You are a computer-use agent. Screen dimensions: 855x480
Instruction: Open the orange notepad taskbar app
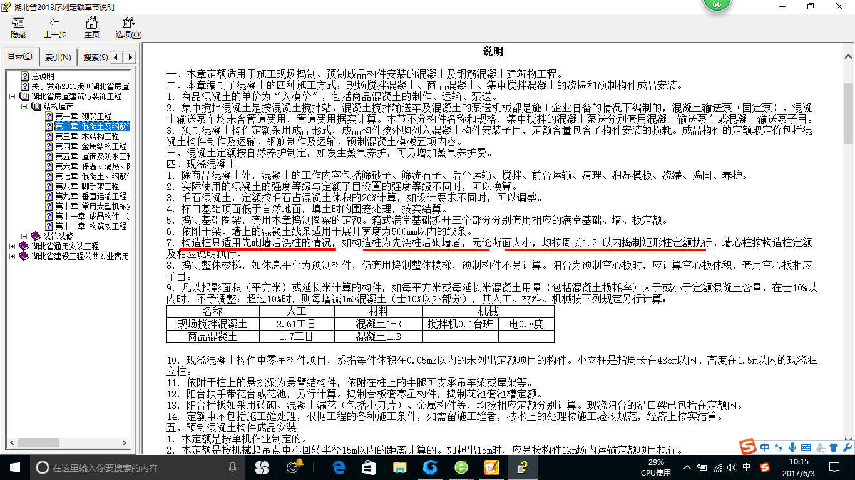click(491, 467)
